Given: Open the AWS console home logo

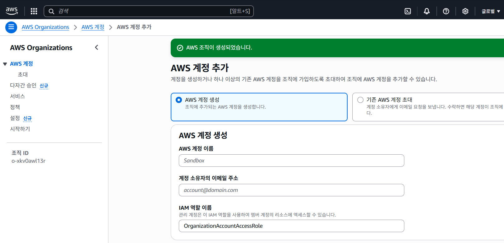Looking at the screenshot, I should (12, 11).
